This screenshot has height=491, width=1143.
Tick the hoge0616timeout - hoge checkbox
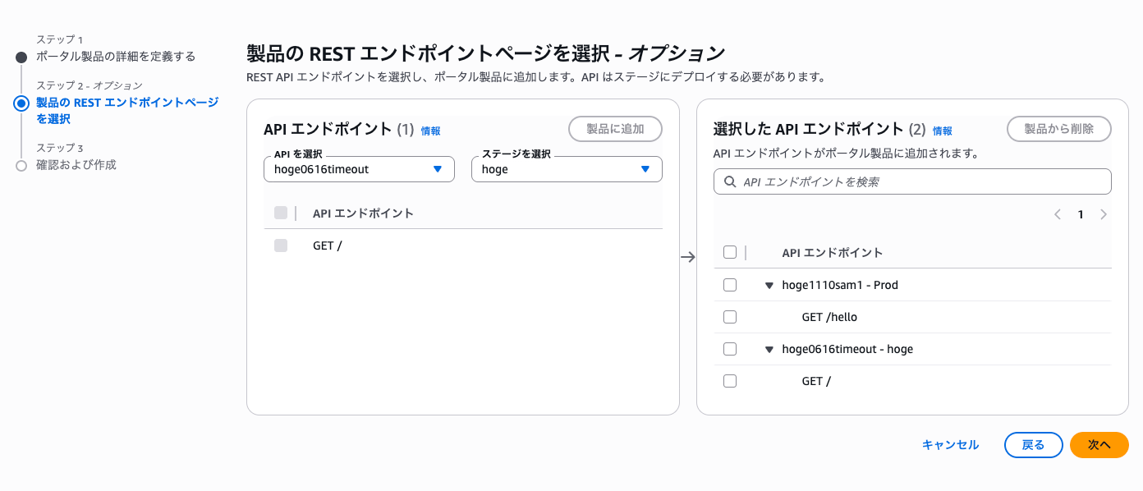[730, 349]
